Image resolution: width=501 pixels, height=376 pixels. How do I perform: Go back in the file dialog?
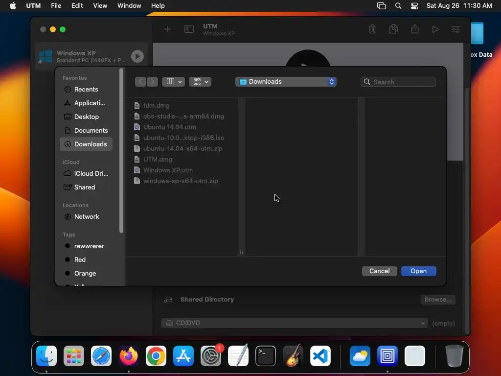click(140, 82)
